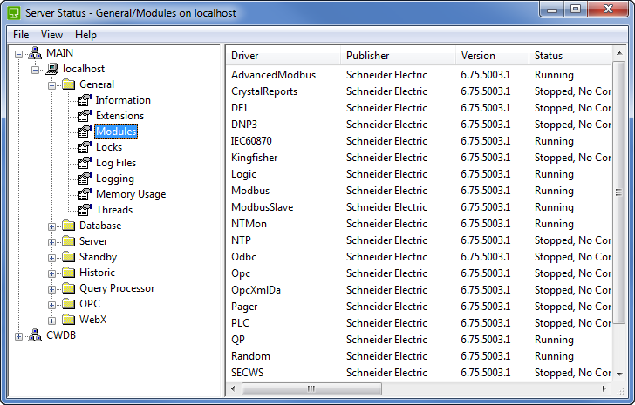Image resolution: width=635 pixels, height=405 pixels.
Task: Select the SECWS driver row
Action: click(419, 373)
